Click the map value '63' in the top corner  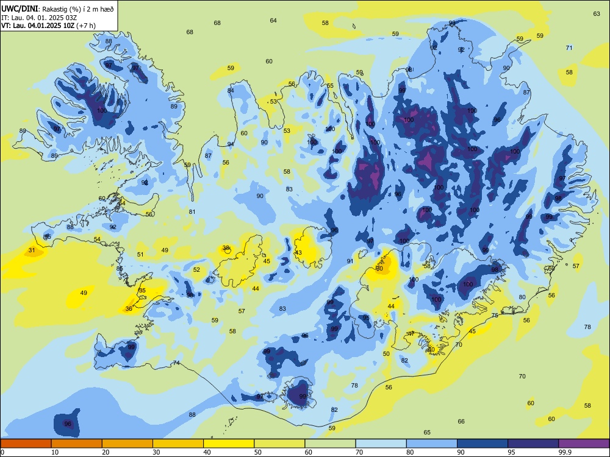pos(597,13)
